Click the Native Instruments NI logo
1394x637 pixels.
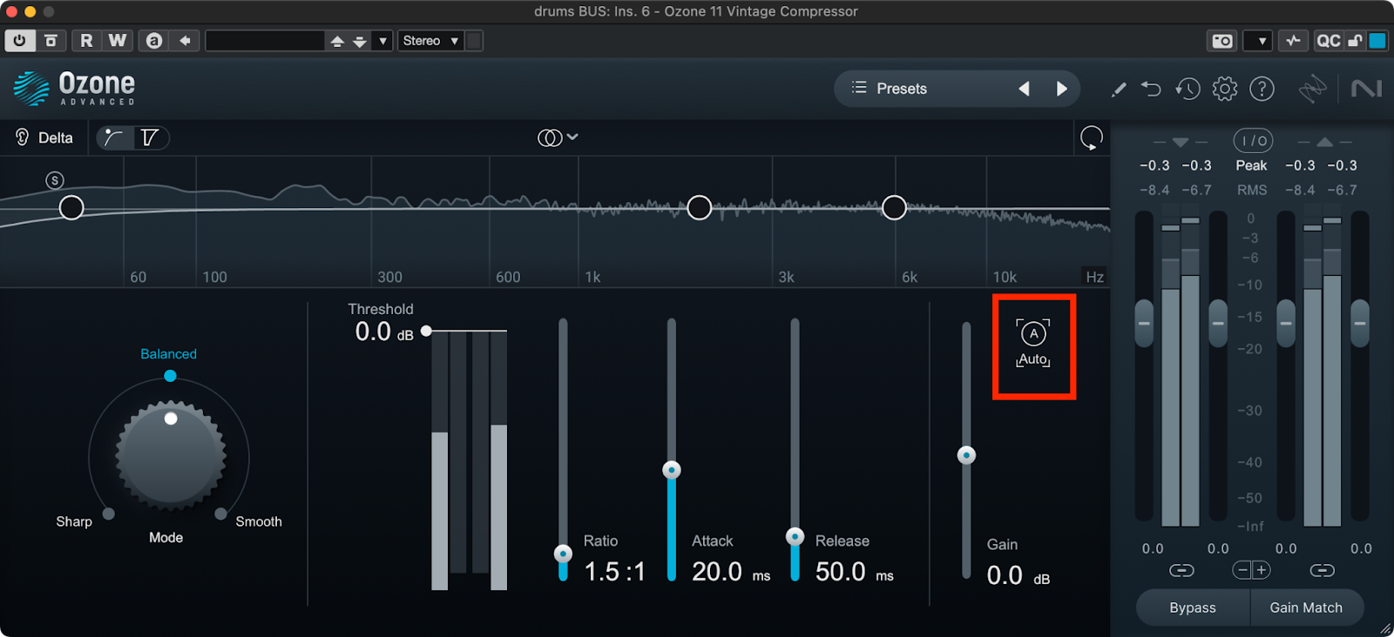click(1365, 89)
